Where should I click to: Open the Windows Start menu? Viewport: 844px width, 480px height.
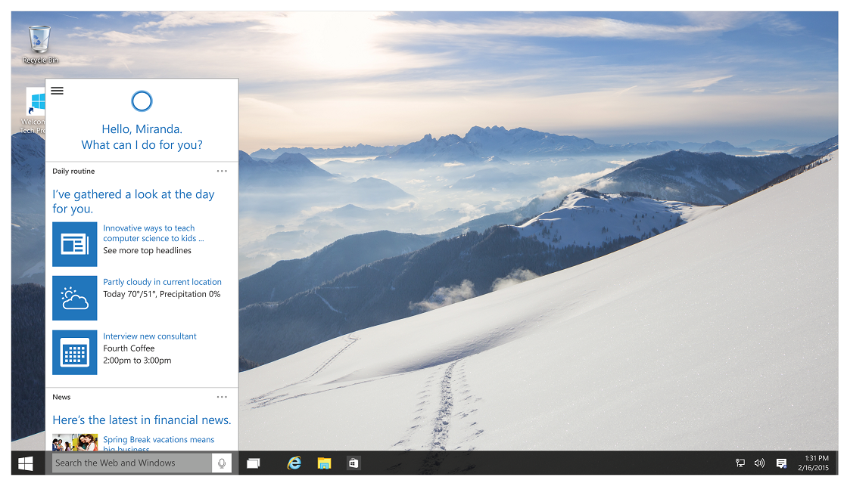26,463
